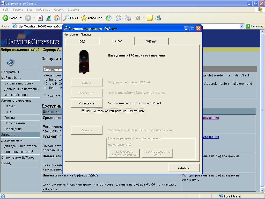Click the Удалить button
Image resolution: width=265 pixels, height=199 pixels.
(x=86, y=130)
